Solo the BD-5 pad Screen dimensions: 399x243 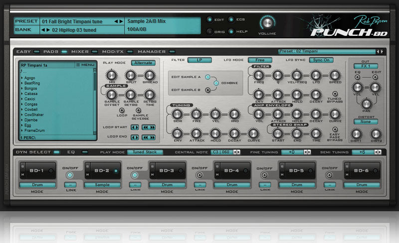(x=282, y=166)
